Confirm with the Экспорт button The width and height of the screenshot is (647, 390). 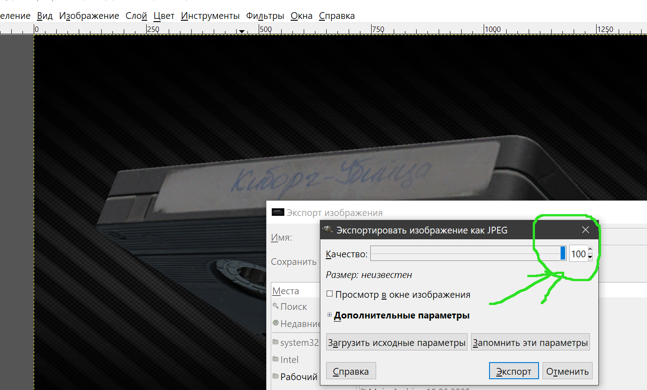point(514,371)
